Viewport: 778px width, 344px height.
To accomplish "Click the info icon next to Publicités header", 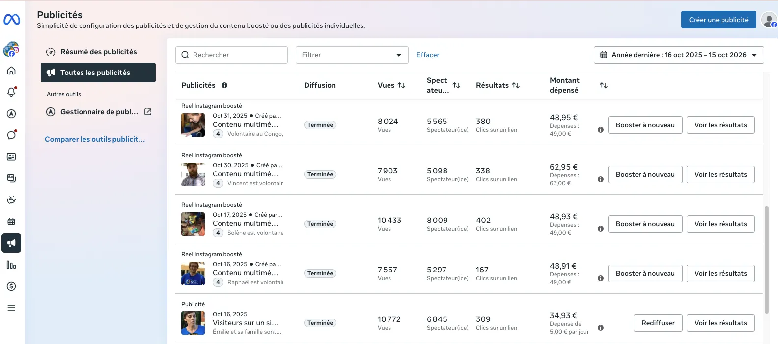I will click(x=224, y=85).
